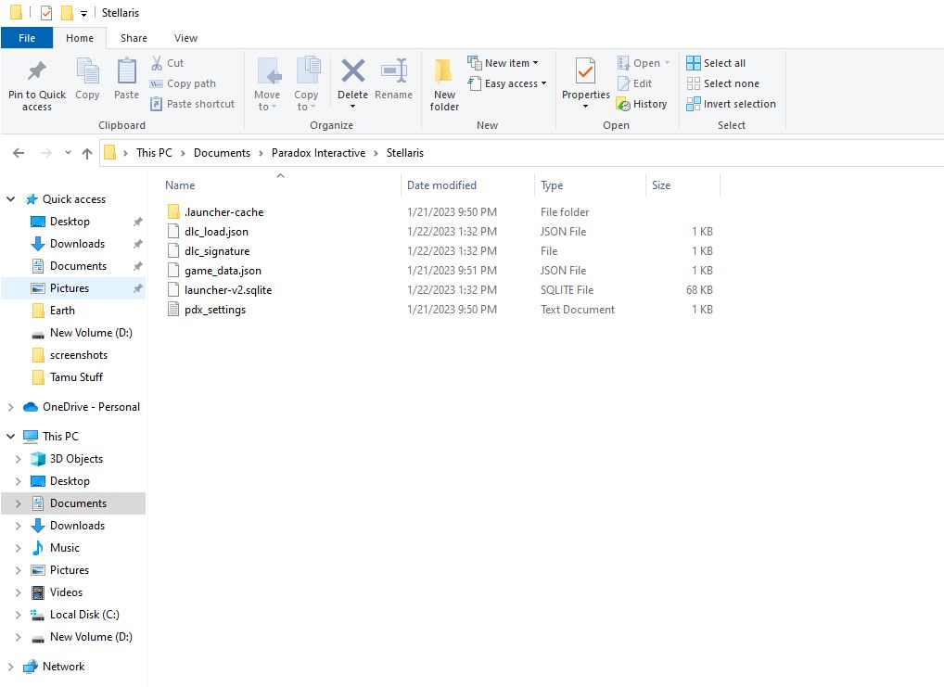The height and width of the screenshot is (687, 944).
Task: Open the Move to menu
Action: point(267,84)
